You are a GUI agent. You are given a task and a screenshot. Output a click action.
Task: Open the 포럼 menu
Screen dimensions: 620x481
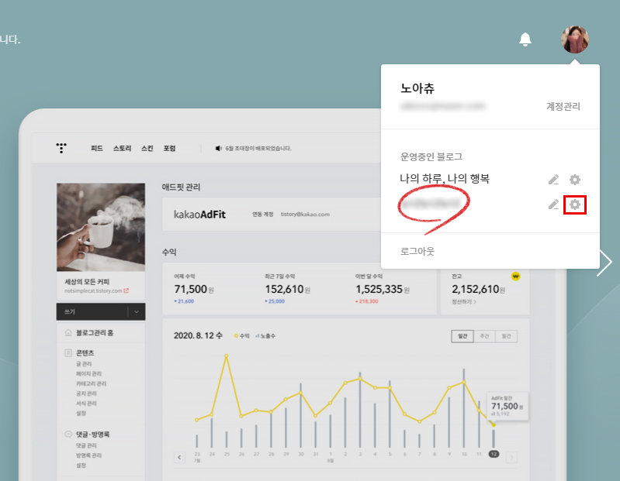170,149
